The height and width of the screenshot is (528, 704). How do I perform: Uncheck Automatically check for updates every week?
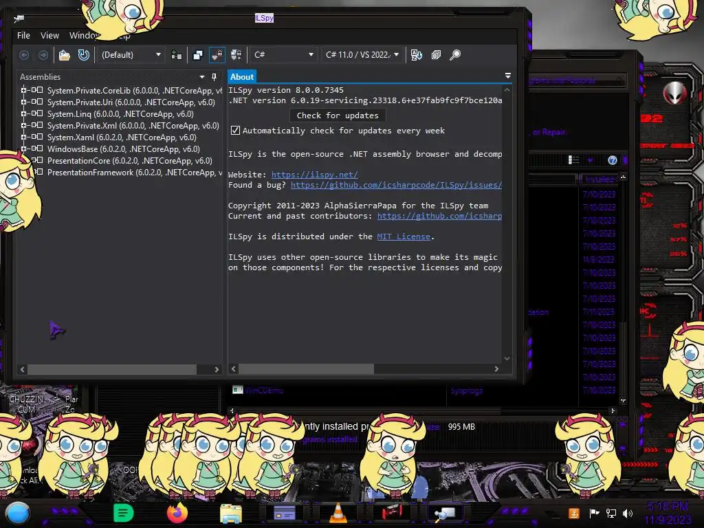pyautogui.click(x=235, y=131)
